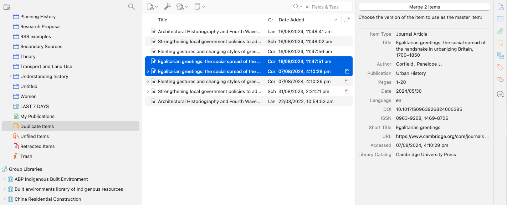Open the Info pane icon

(x=500, y=7)
